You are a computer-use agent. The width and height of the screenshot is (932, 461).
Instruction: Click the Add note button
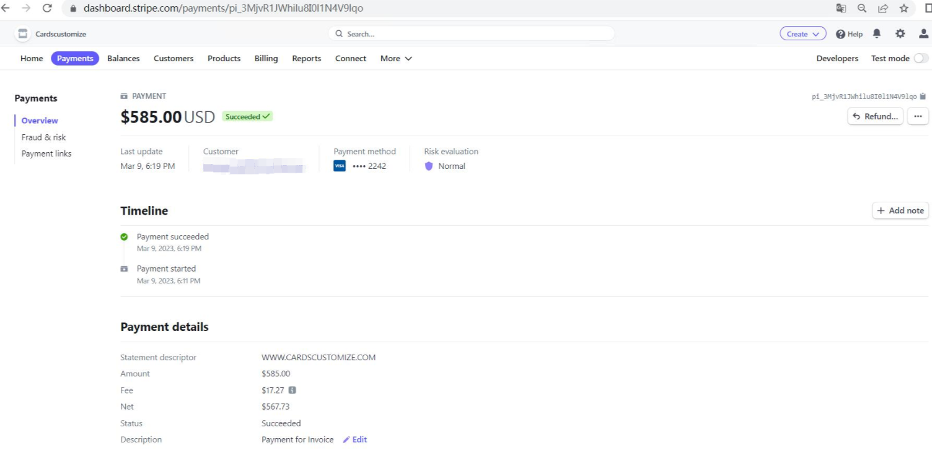[x=900, y=210]
